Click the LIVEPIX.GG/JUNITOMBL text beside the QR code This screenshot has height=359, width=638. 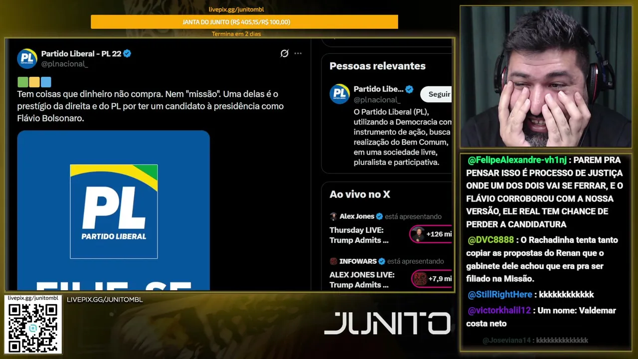tap(105, 300)
